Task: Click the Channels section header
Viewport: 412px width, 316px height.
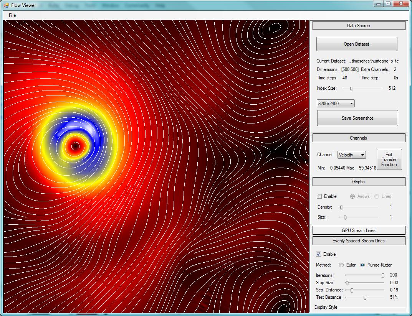Action: [359, 138]
